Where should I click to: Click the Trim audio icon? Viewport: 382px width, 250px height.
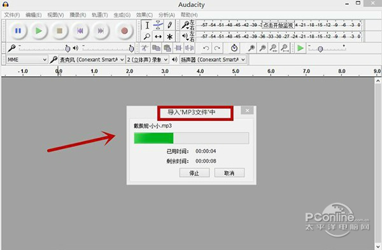click(178, 48)
